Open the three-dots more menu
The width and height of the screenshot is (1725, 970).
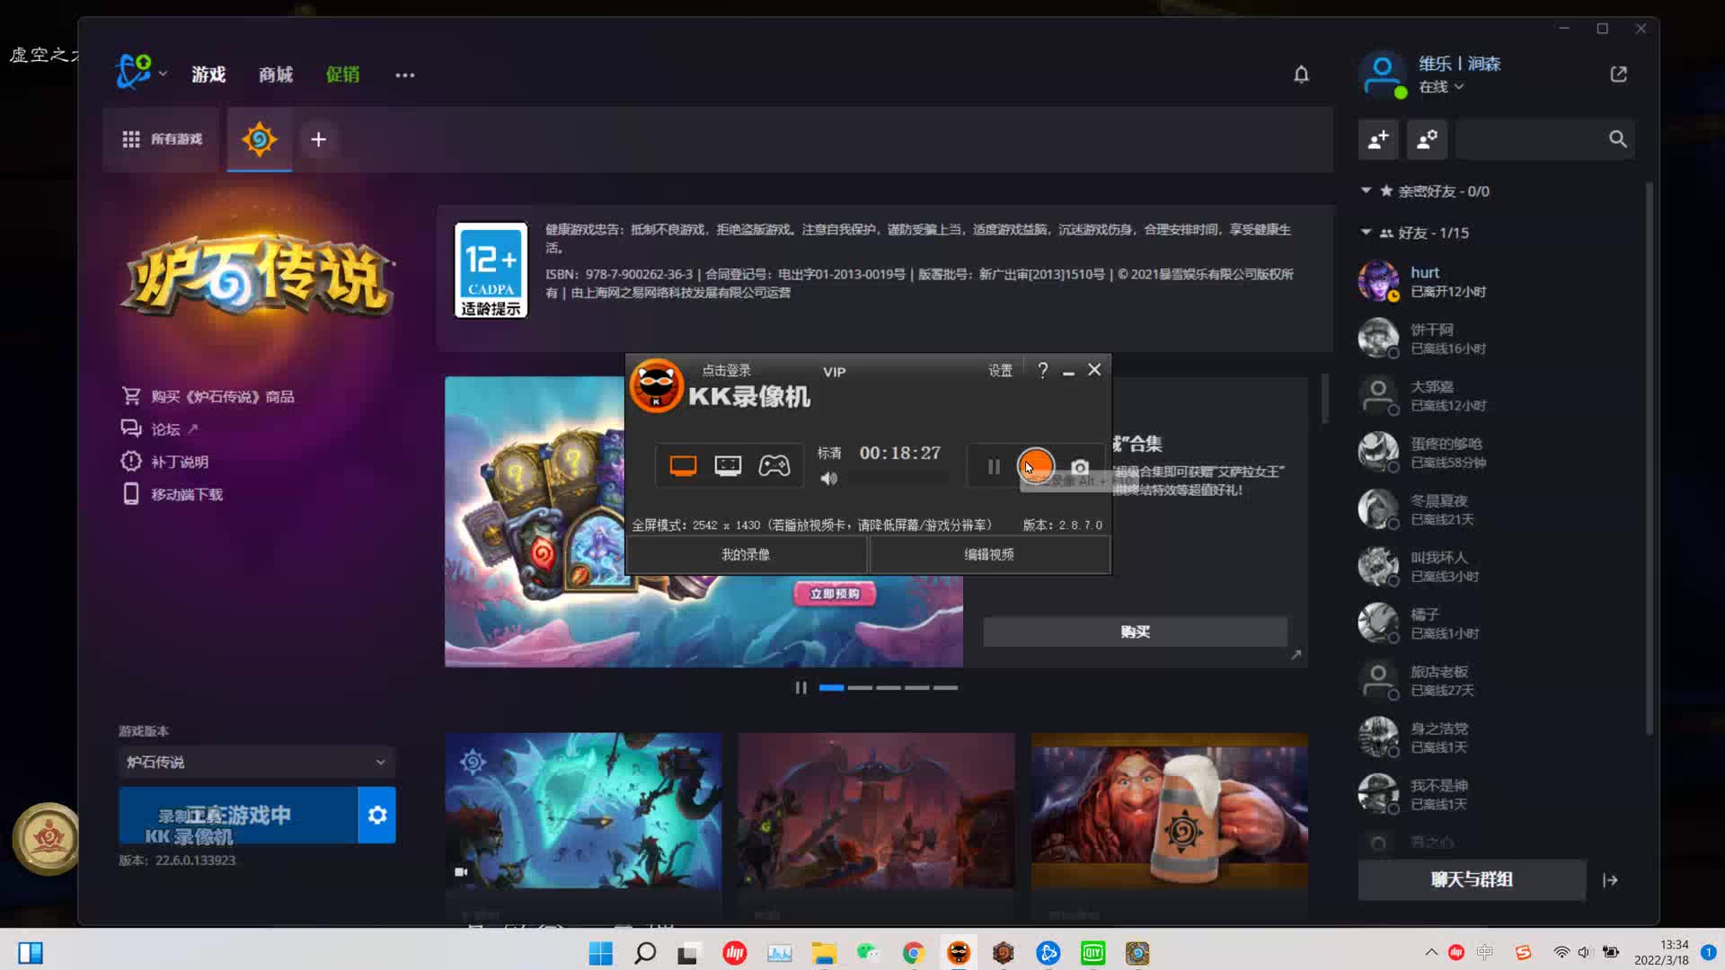click(405, 75)
